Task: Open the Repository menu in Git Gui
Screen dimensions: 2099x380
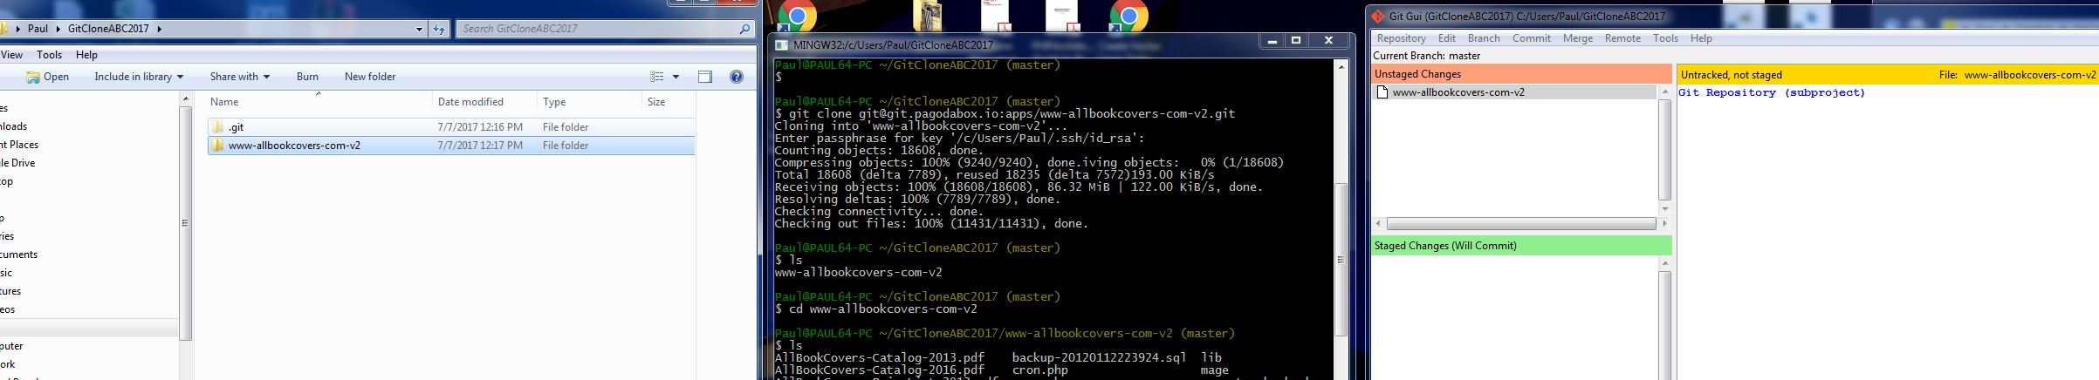Action: [x=1401, y=38]
